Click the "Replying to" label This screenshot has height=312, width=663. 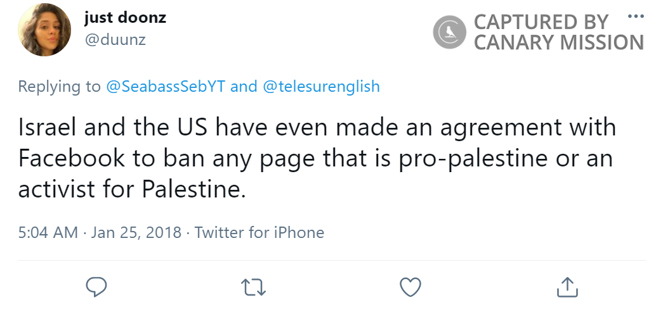59,86
